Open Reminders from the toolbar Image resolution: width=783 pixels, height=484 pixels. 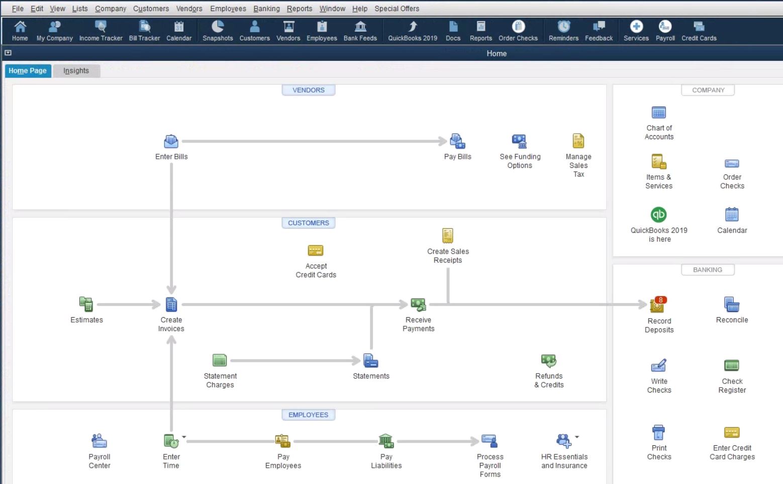pyautogui.click(x=563, y=31)
